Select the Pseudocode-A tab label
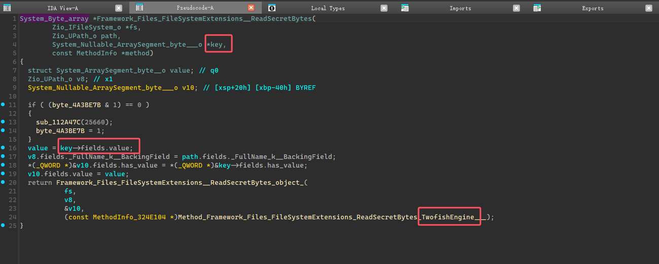Screen dimensions: 659x264 [195, 8]
